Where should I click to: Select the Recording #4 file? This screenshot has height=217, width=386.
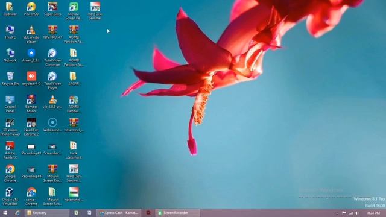click(31, 172)
